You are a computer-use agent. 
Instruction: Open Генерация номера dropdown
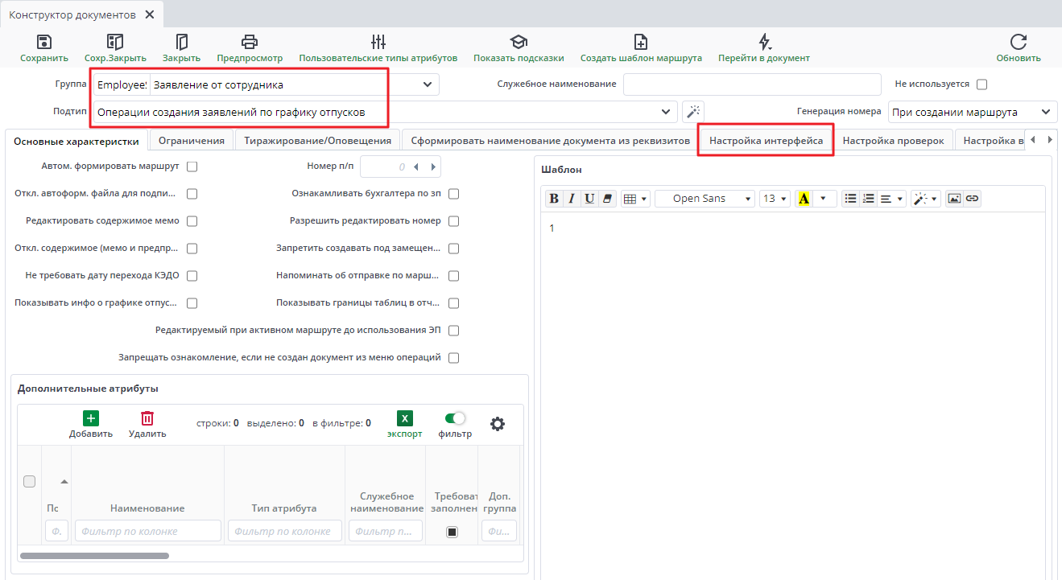(x=1046, y=112)
